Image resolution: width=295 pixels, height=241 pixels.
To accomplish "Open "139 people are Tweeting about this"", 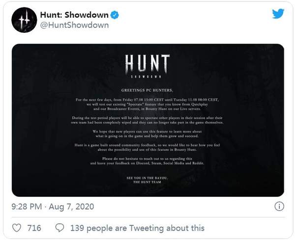I will tap(137, 228).
